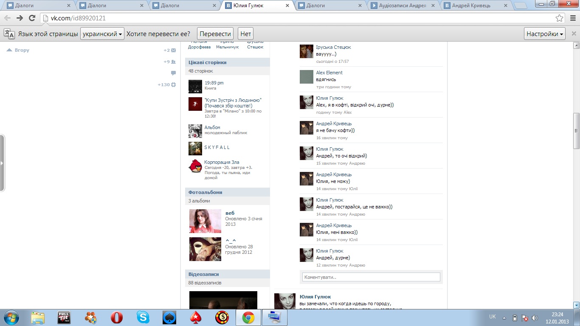Image resolution: width=580 pixels, height=326 pixels.
Task: Click the Перевести button
Action: [x=216, y=34]
